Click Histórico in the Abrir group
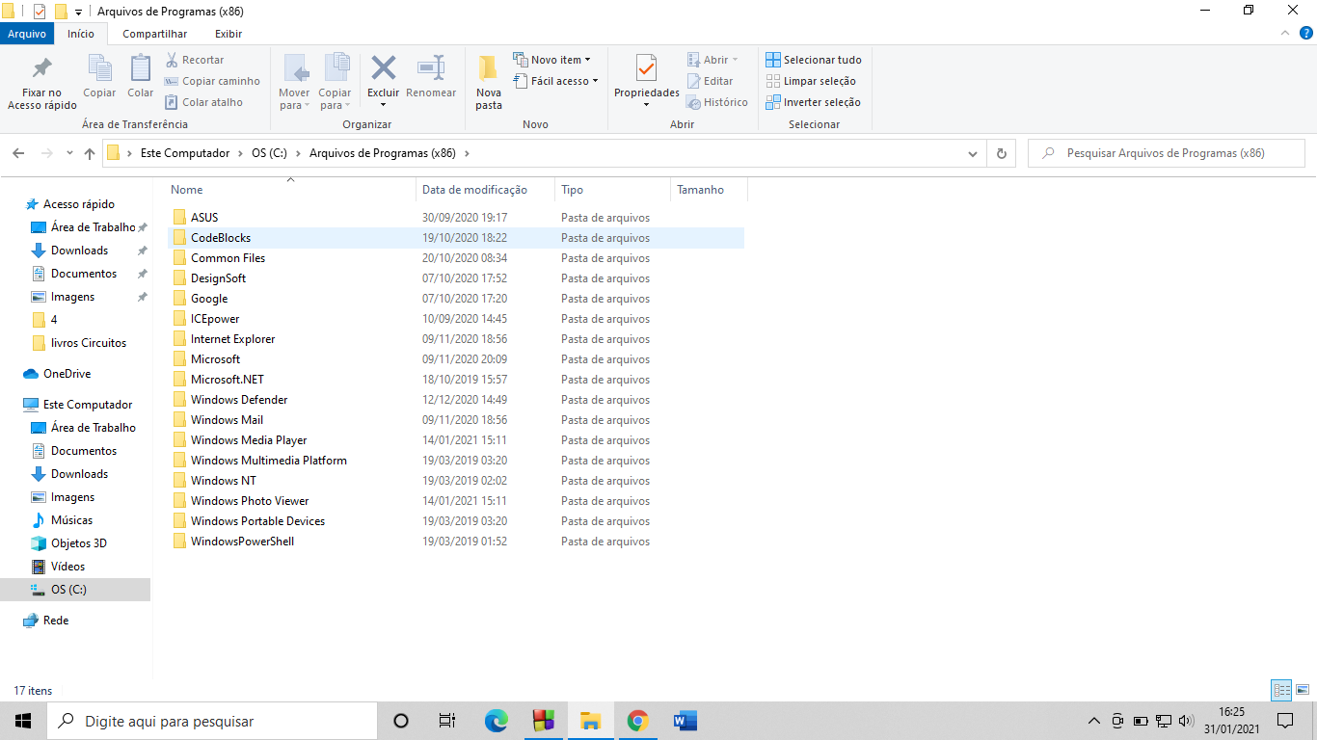Image resolution: width=1317 pixels, height=740 pixels. 717,102
